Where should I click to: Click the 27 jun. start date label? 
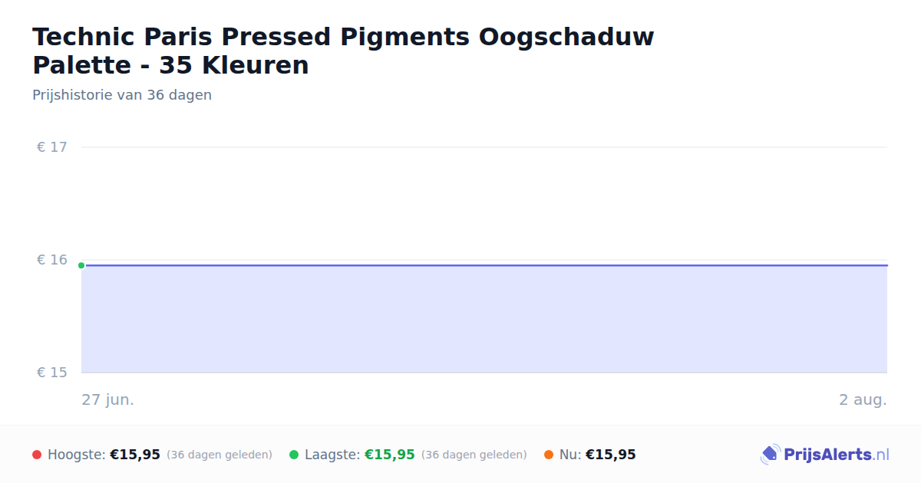coord(108,399)
